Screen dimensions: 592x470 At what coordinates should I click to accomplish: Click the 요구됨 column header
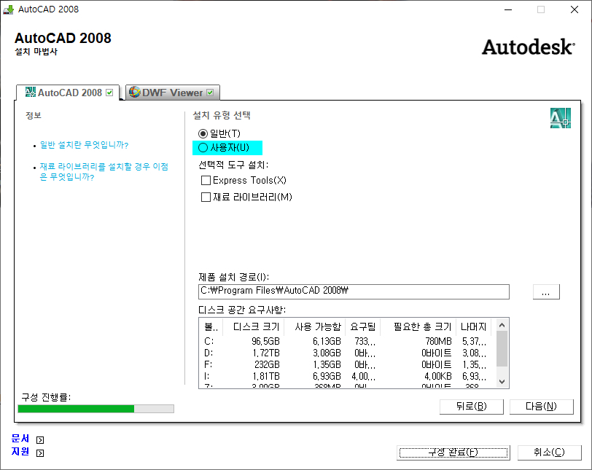pyautogui.click(x=363, y=326)
